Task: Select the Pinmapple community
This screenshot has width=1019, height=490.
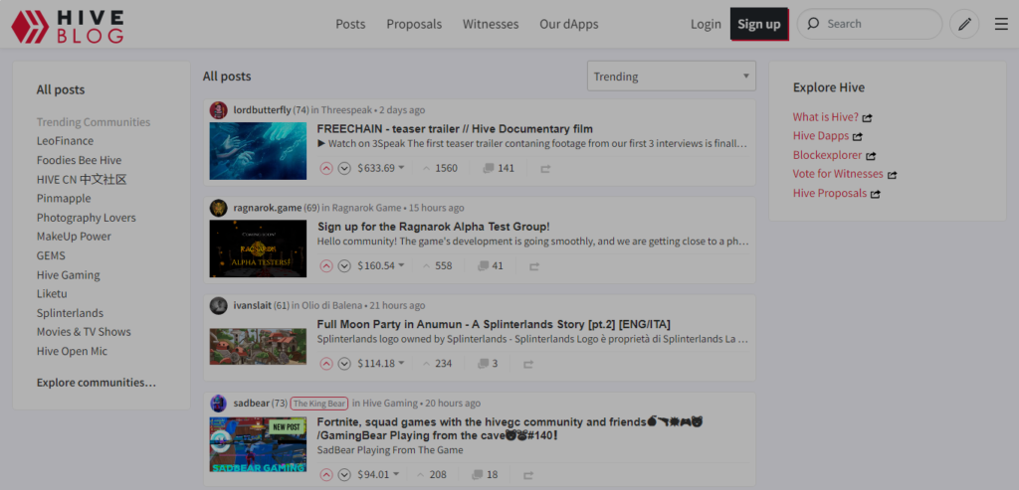Action: (64, 198)
